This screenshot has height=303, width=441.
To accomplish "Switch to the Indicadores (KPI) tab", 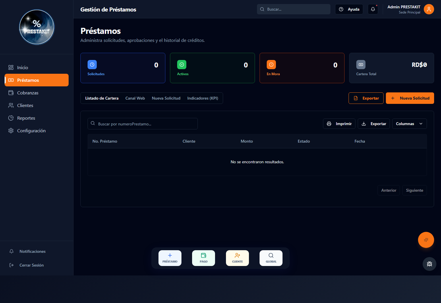I will (x=203, y=98).
